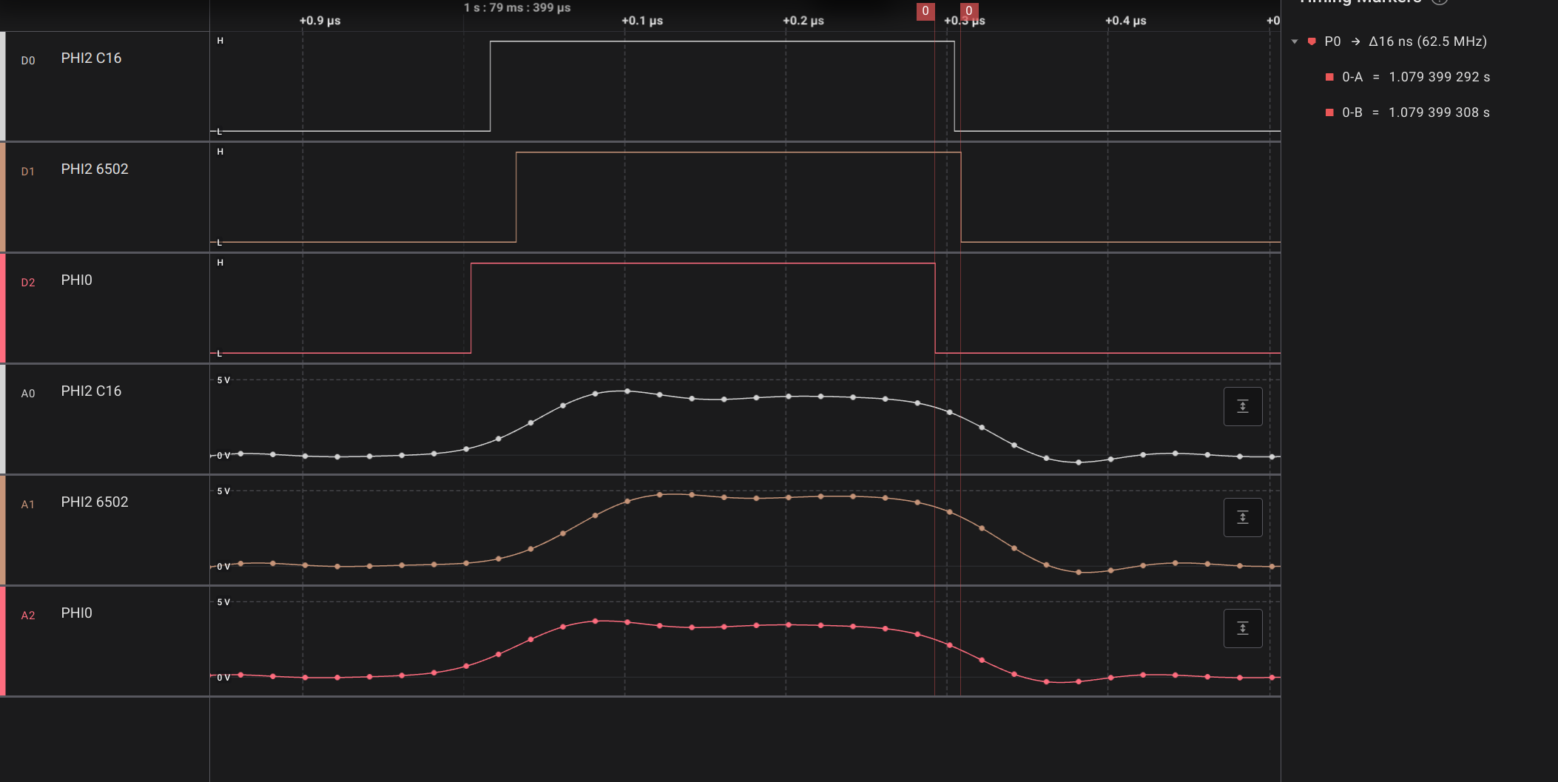Select the D1 PHI2 6502 digital channel label
This screenshot has width=1558, height=782.
pyautogui.click(x=95, y=169)
